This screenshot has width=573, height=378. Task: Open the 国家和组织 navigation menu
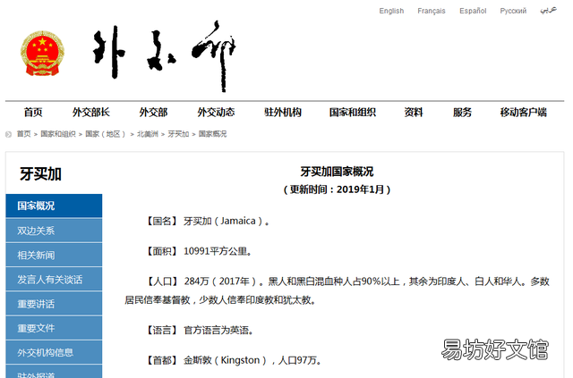tap(353, 113)
